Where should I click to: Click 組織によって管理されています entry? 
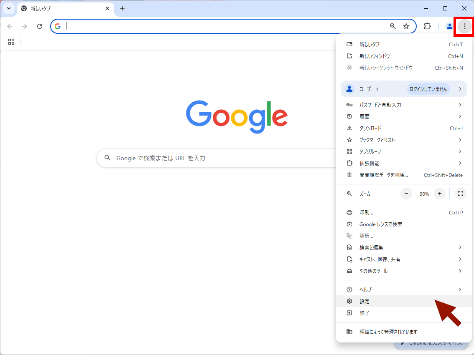[404, 332]
